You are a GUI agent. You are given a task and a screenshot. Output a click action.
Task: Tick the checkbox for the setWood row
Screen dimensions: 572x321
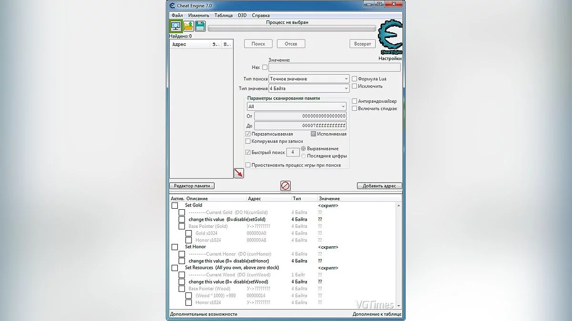[182, 282]
